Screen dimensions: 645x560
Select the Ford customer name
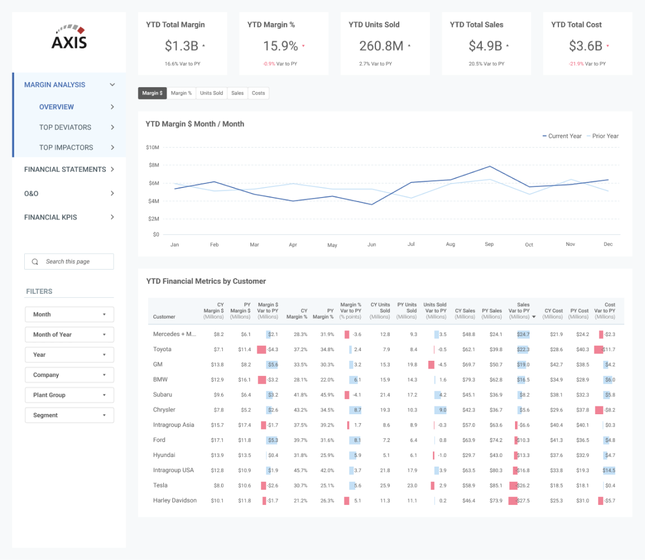point(159,440)
